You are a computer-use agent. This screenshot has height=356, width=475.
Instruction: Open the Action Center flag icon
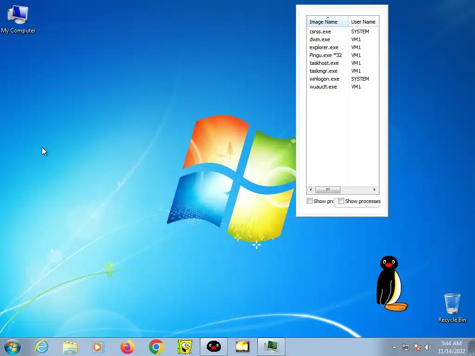[417, 347]
